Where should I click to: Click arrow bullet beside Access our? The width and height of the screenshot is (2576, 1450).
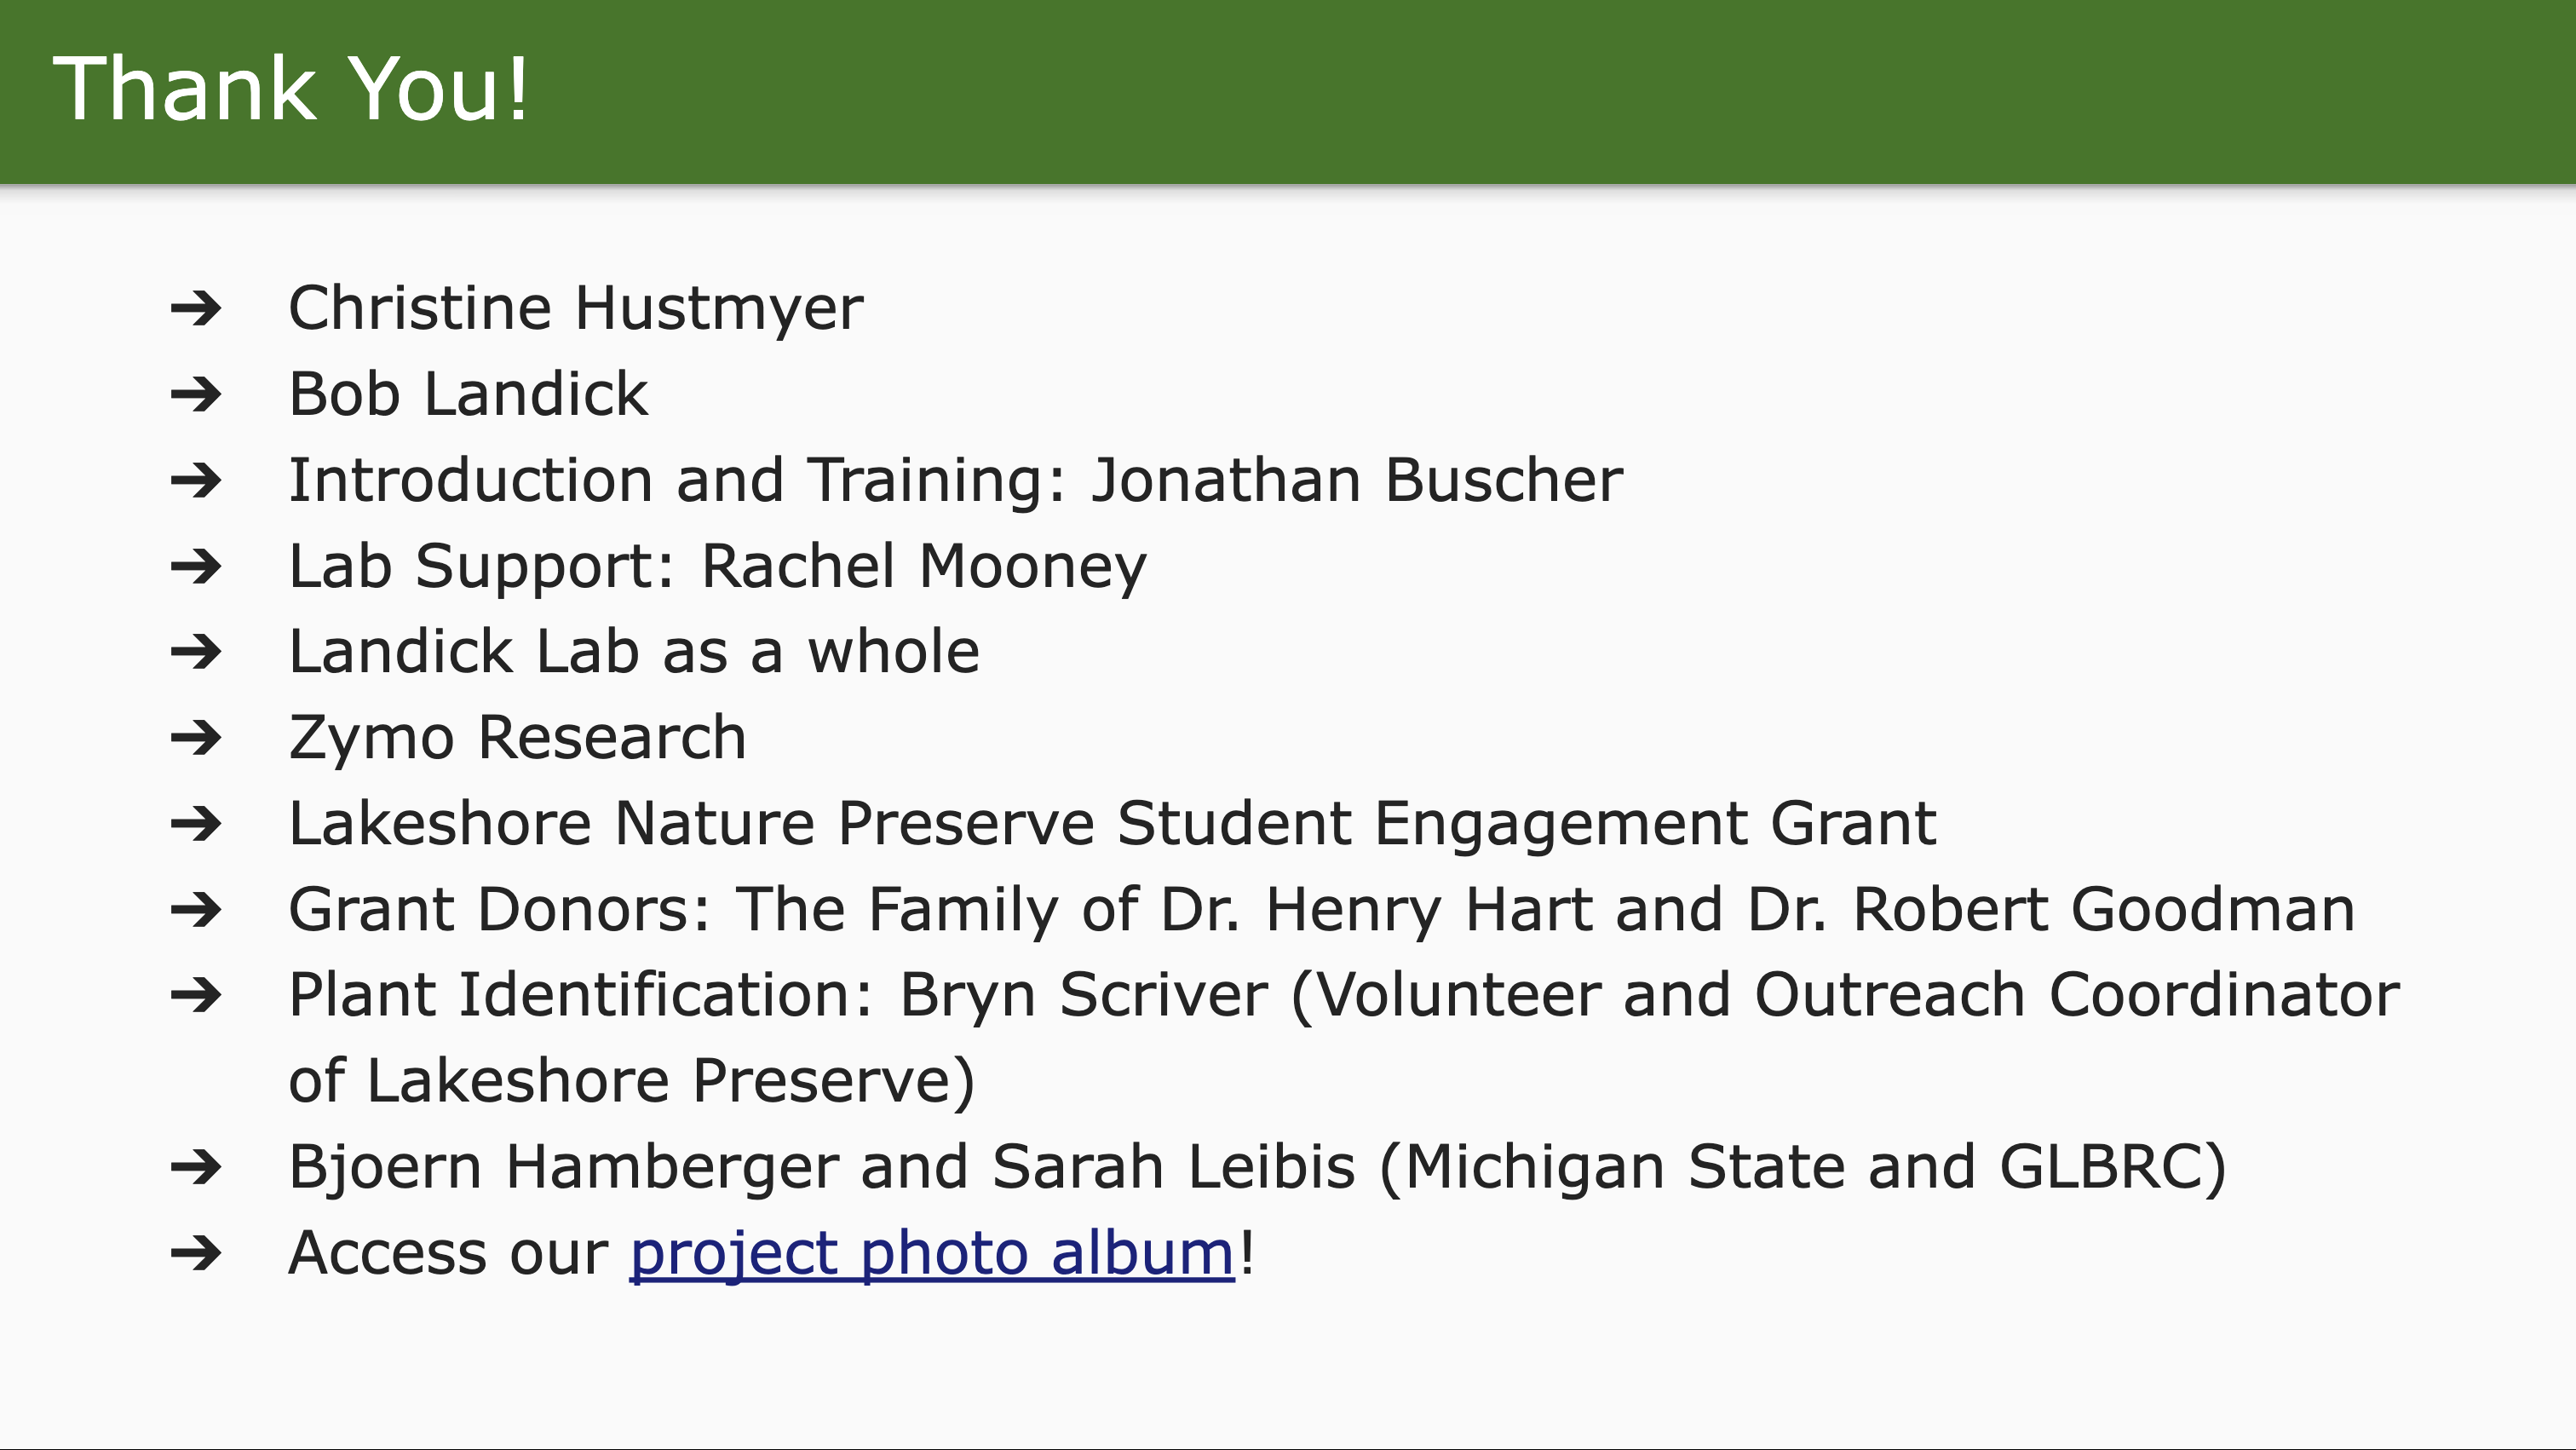[196, 1254]
